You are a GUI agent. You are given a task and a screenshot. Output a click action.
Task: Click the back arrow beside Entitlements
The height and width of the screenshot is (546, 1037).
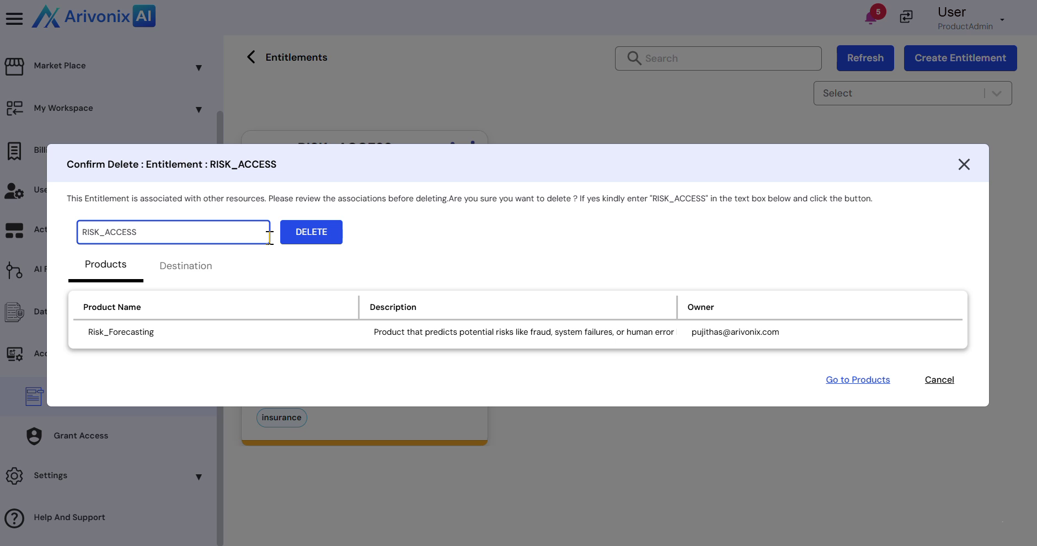pos(251,57)
